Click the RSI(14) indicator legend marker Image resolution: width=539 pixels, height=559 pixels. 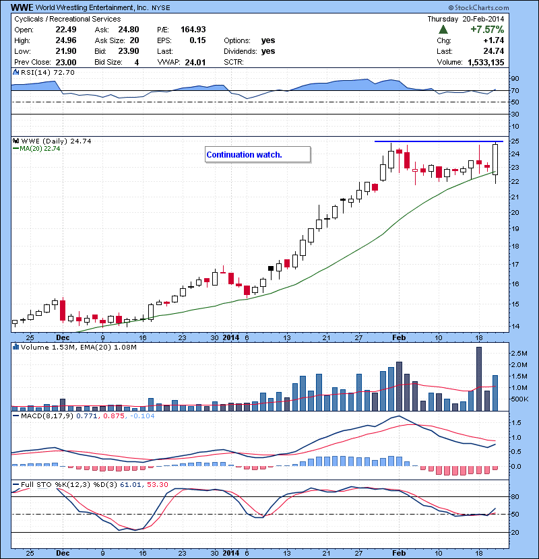[x=14, y=72]
